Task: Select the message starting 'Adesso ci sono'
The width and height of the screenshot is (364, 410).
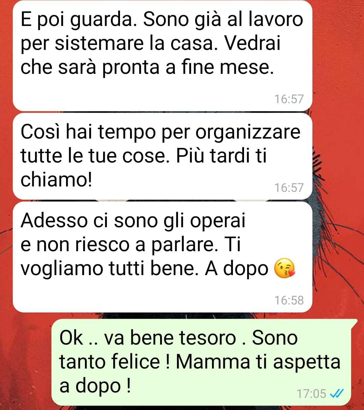Action: pyautogui.click(x=162, y=257)
